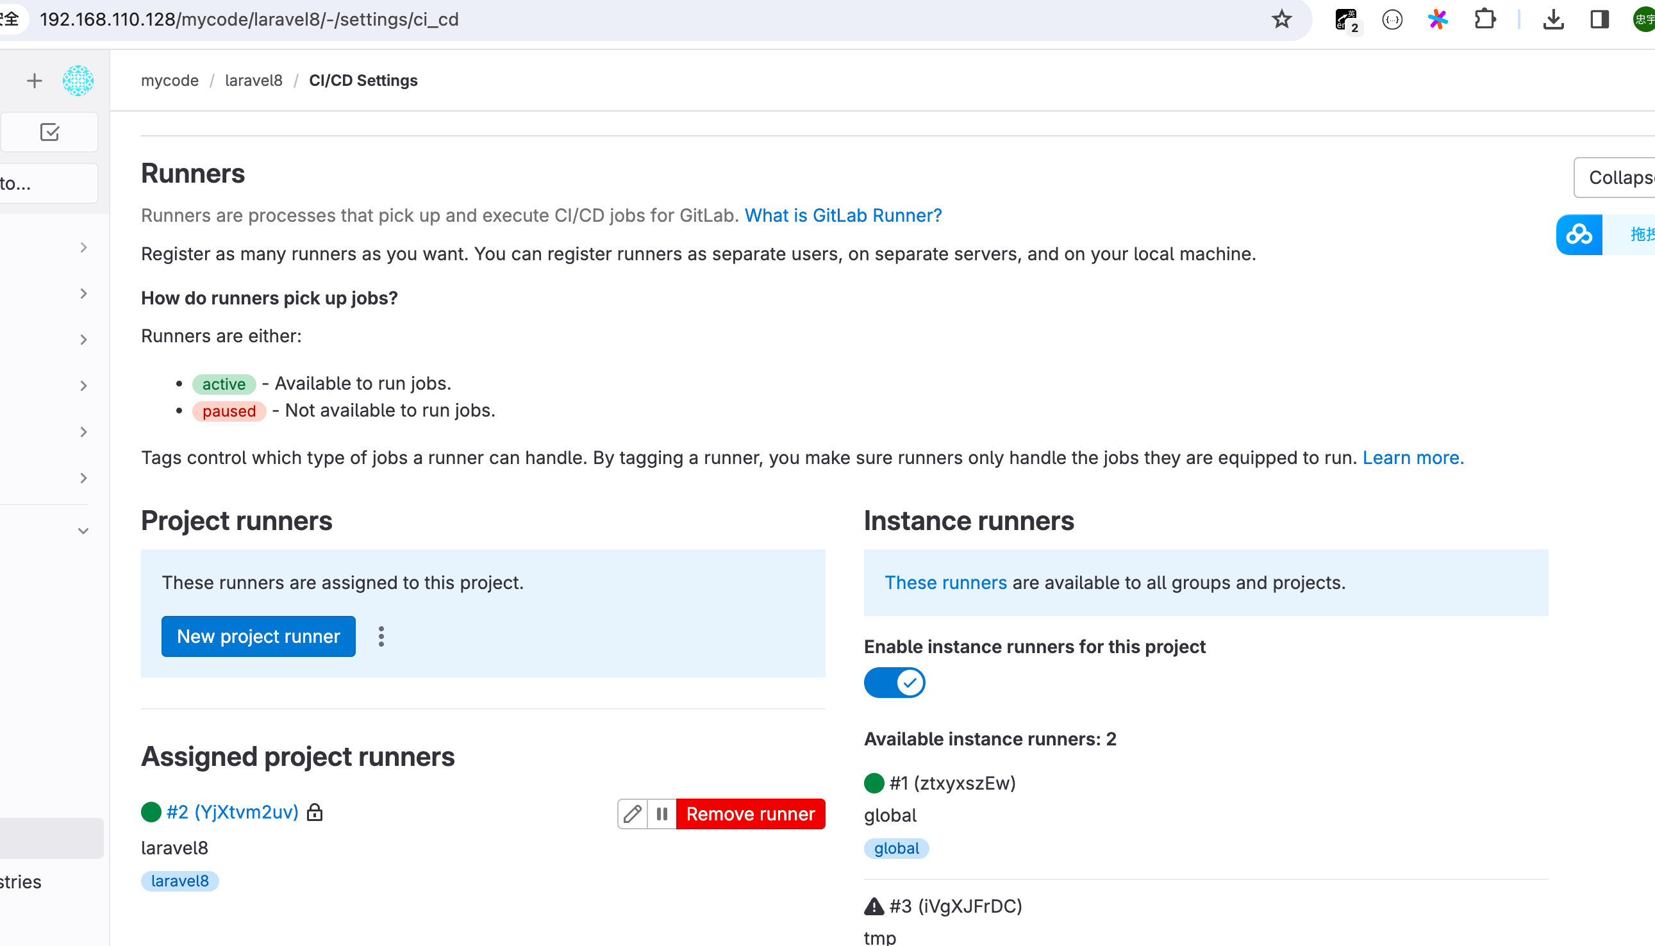The height and width of the screenshot is (946, 1655).
Task: Open the to-do list checkbox icon
Action: [49, 133]
